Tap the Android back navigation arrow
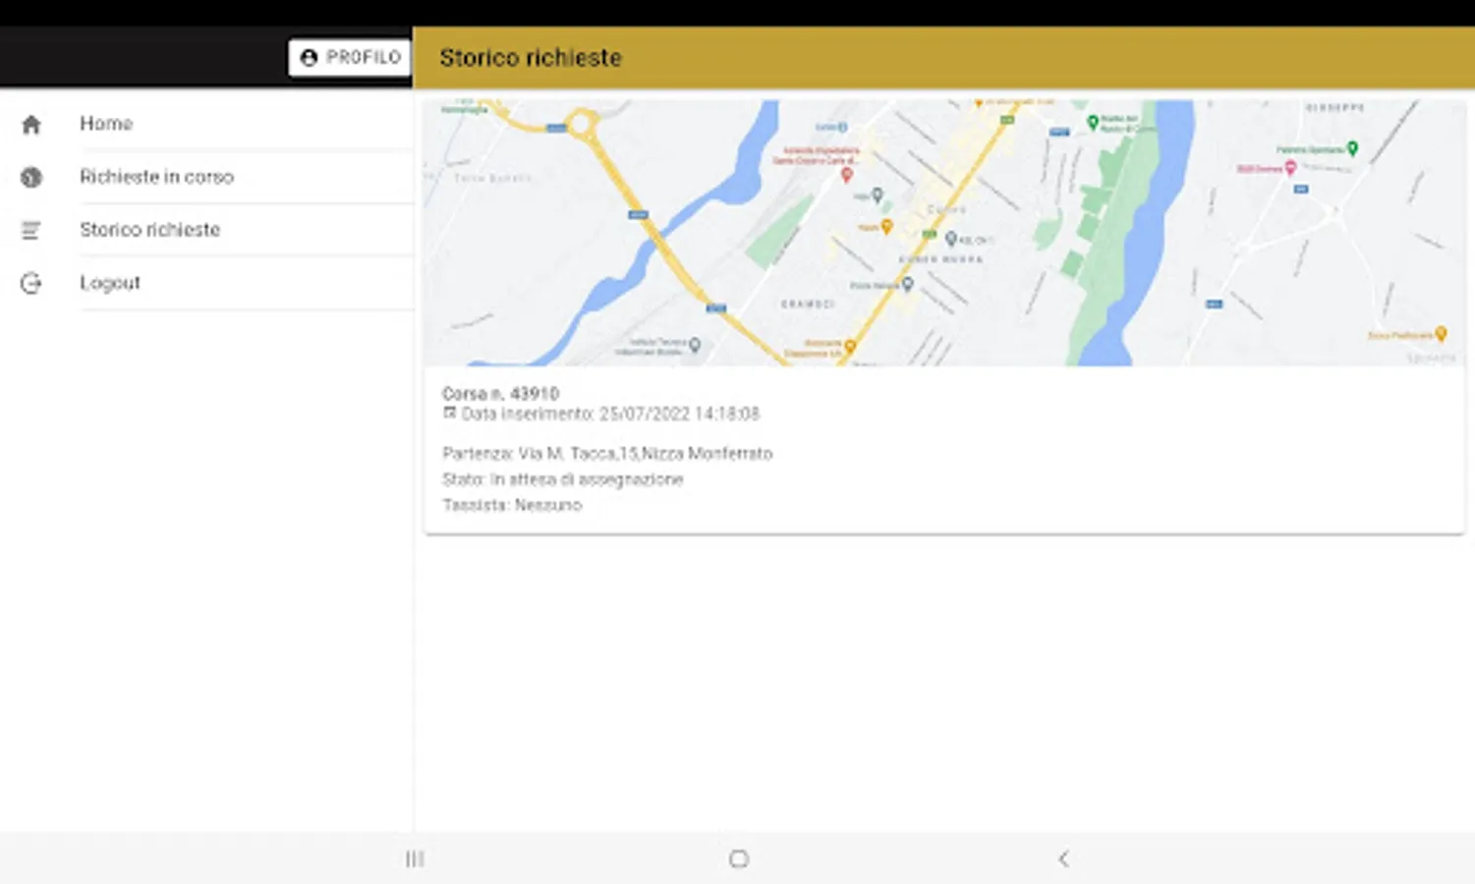The width and height of the screenshot is (1475, 884). coord(1063,859)
